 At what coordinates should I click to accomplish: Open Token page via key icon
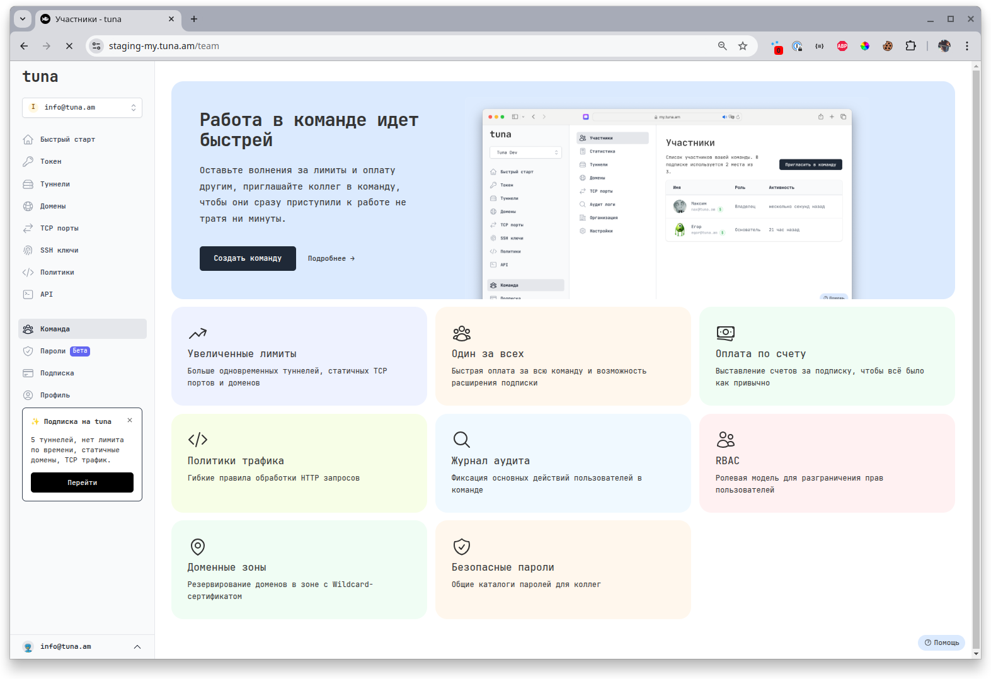click(x=28, y=162)
